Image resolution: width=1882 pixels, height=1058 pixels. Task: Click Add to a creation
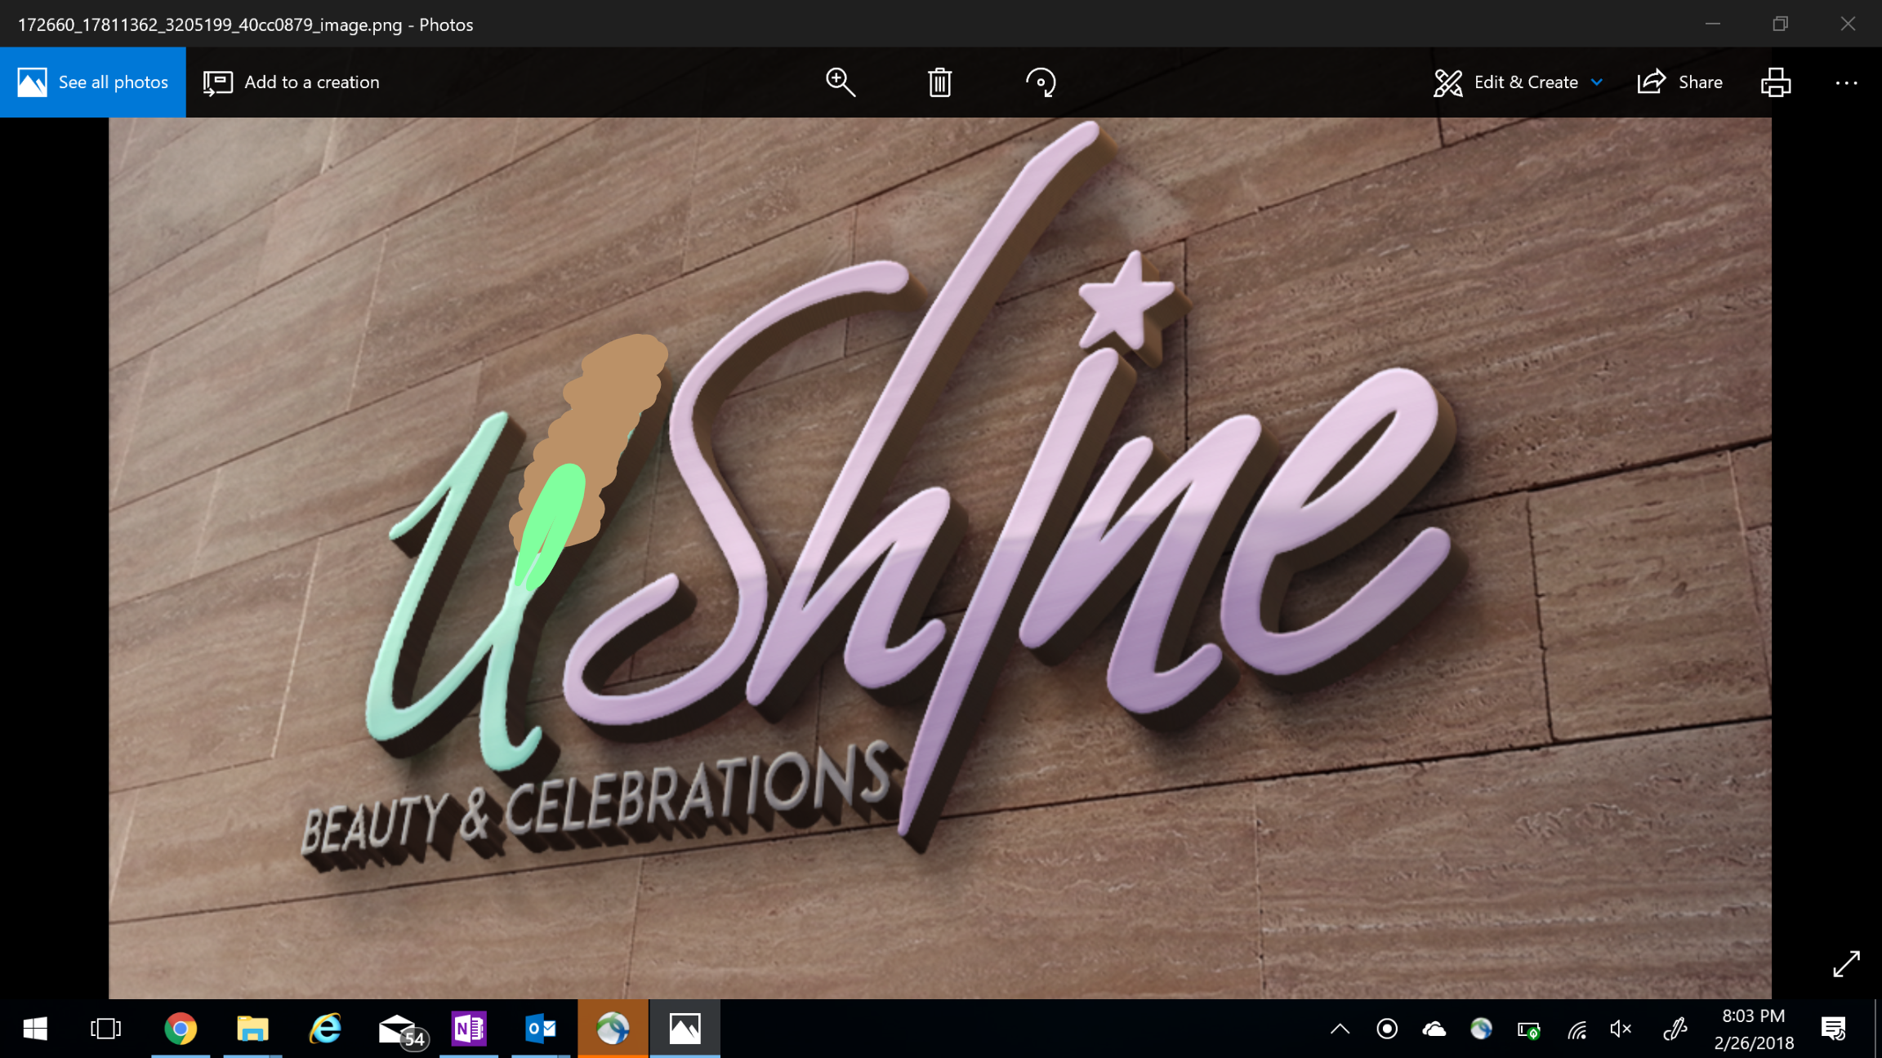(x=292, y=82)
